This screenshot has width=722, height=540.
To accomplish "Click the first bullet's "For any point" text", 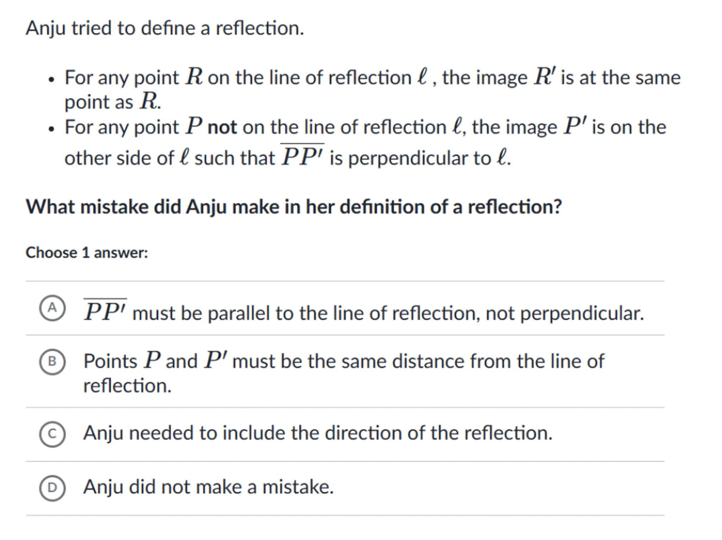I will coord(121,78).
